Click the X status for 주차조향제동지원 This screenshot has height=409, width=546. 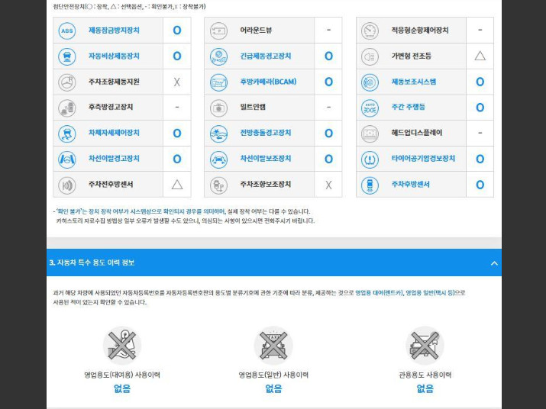177,82
